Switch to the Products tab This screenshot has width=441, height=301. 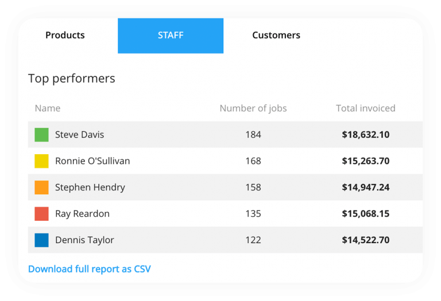(65, 36)
